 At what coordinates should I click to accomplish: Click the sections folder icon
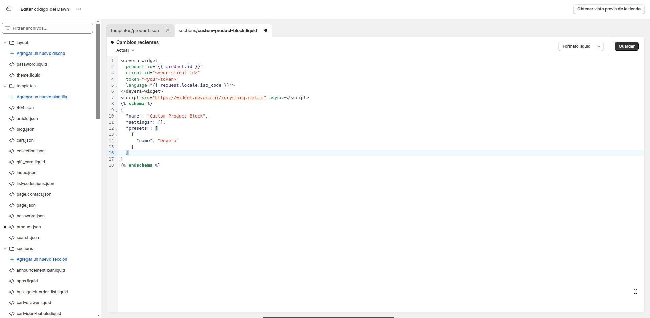click(12, 249)
